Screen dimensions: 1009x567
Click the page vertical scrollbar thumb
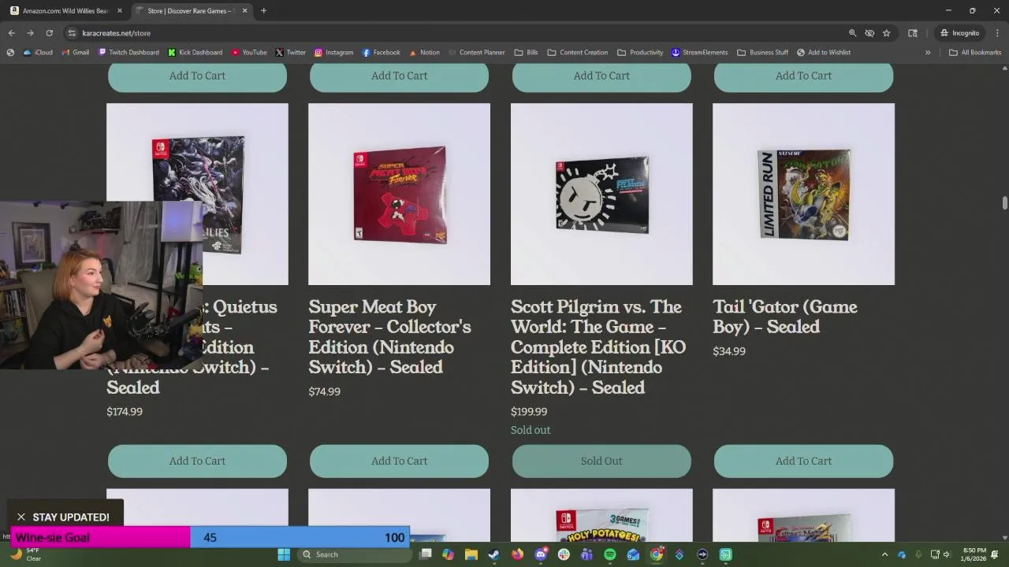tap(1004, 203)
